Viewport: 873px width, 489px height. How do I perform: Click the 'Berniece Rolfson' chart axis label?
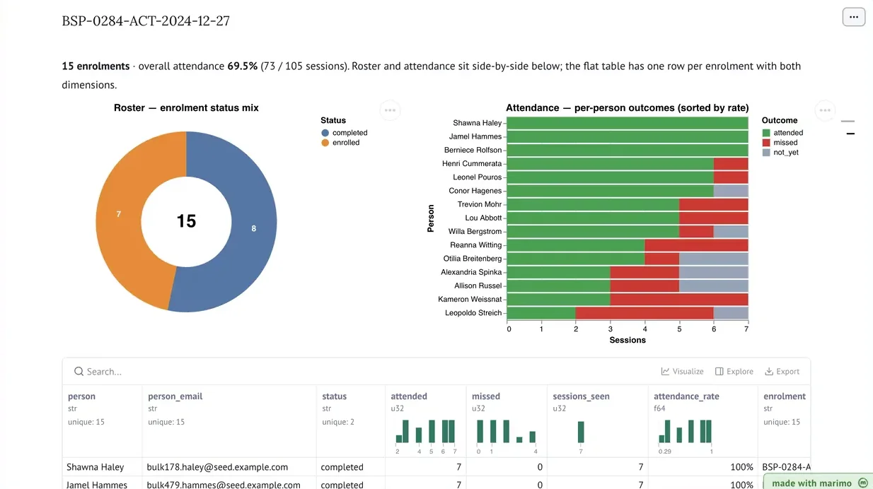[473, 150]
